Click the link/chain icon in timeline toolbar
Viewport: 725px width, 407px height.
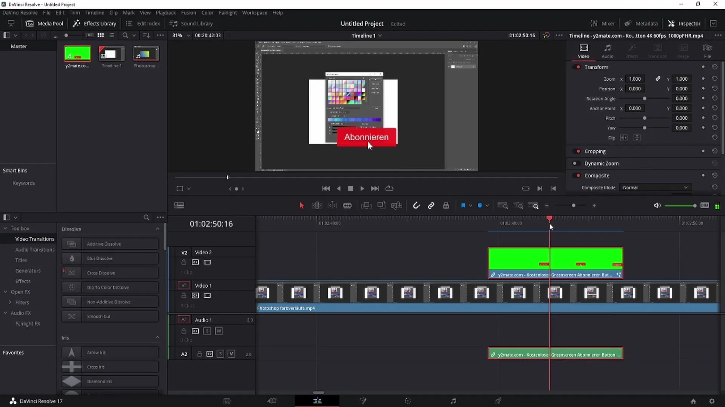(x=432, y=205)
